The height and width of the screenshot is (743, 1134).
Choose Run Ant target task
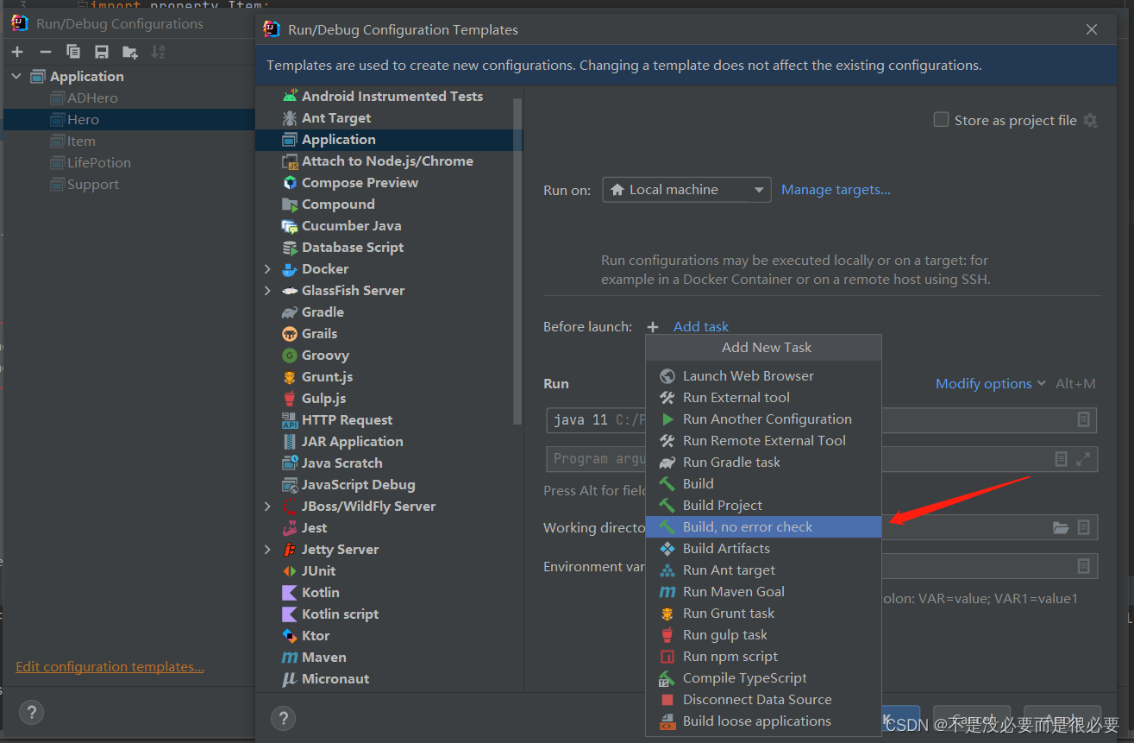pos(763,570)
